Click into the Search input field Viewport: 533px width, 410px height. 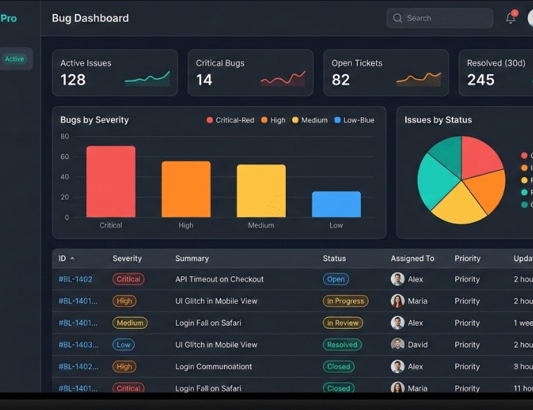pyautogui.click(x=444, y=19)
